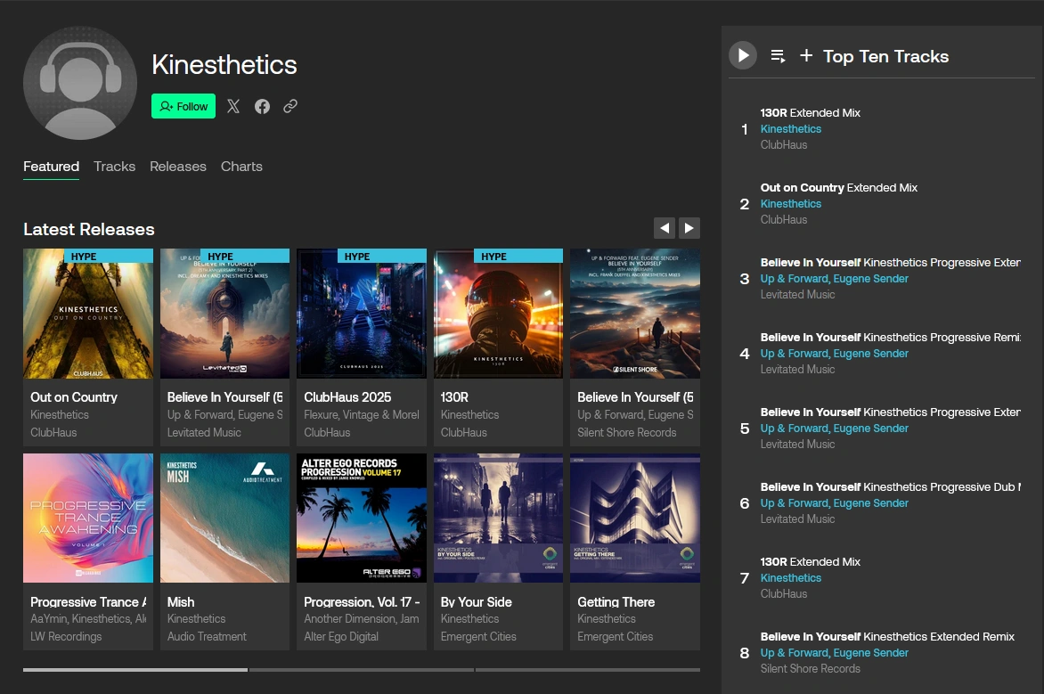The width and height of the screenshot is (1044, 694).
Task: Open track 8 Believe In Yourself Extended Remix
Action: pos(887,637)
